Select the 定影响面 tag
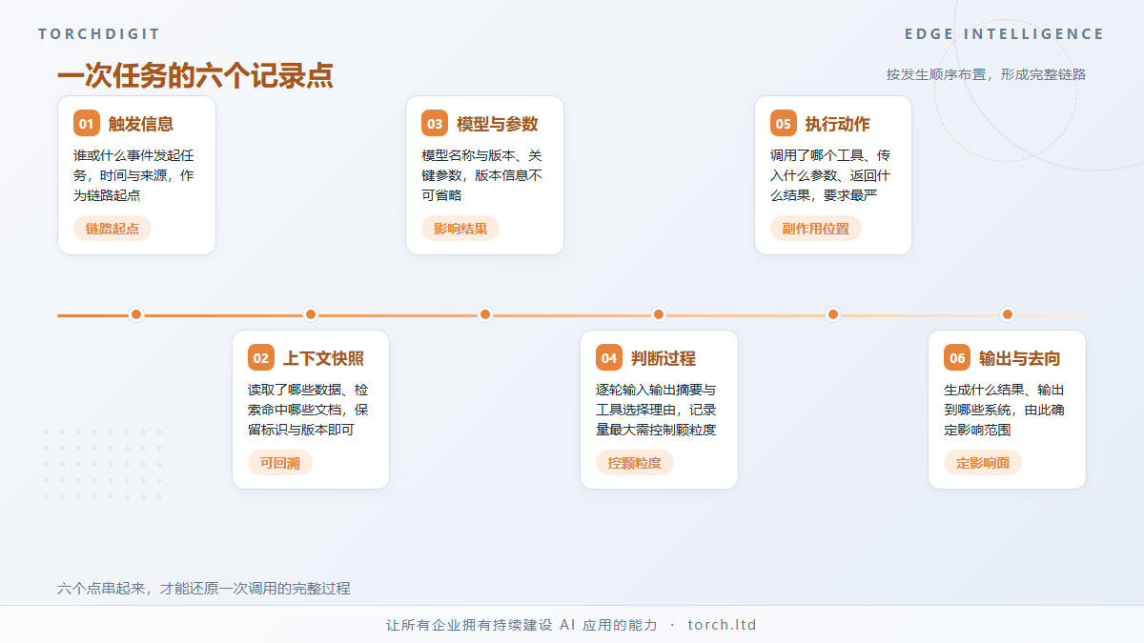Image resolution: width=1144 pixels, height=643 pixels. pyautogui.click(x=983, y=463)
